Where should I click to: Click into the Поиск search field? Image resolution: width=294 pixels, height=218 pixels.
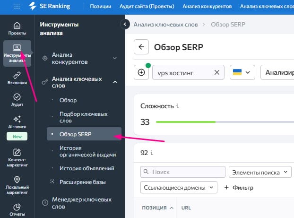click(x=183, y=172)
